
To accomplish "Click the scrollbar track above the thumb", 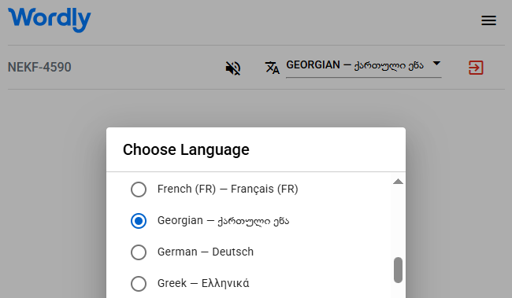I will pos(398,221).
